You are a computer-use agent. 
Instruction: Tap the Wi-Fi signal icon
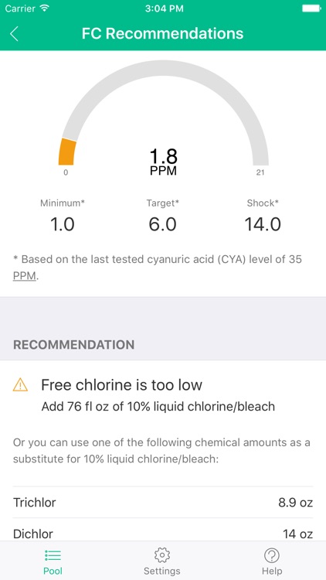tap(45, 9)
